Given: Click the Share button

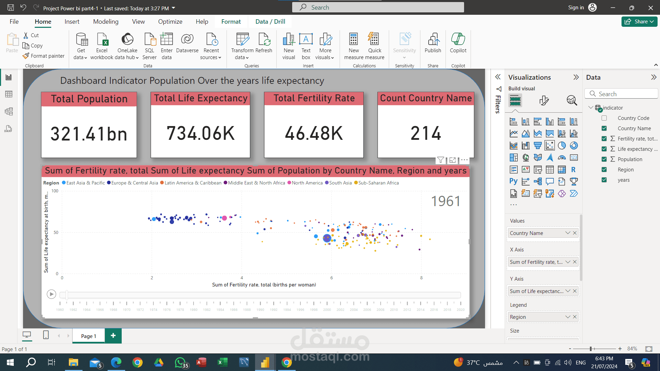Looking at the screenshot, I should tap(639, 22).
